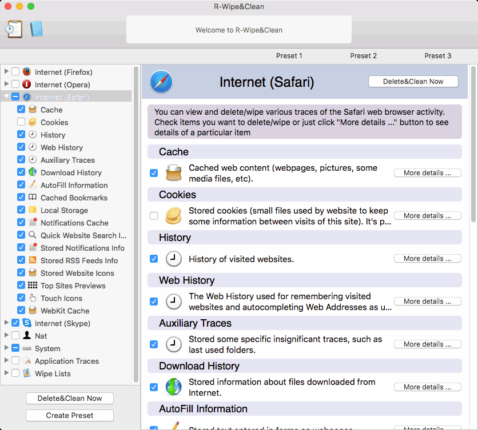This screenshot has height=430, width=478.
Task: Click the Stored RSS Feeds orange icon
Action: (x=33, y=260)
